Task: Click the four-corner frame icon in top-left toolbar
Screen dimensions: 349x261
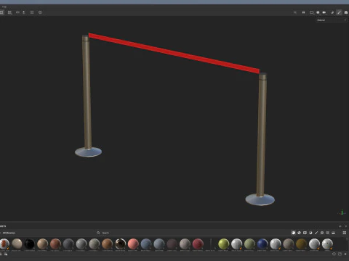Action: click(x=32, y=12)
